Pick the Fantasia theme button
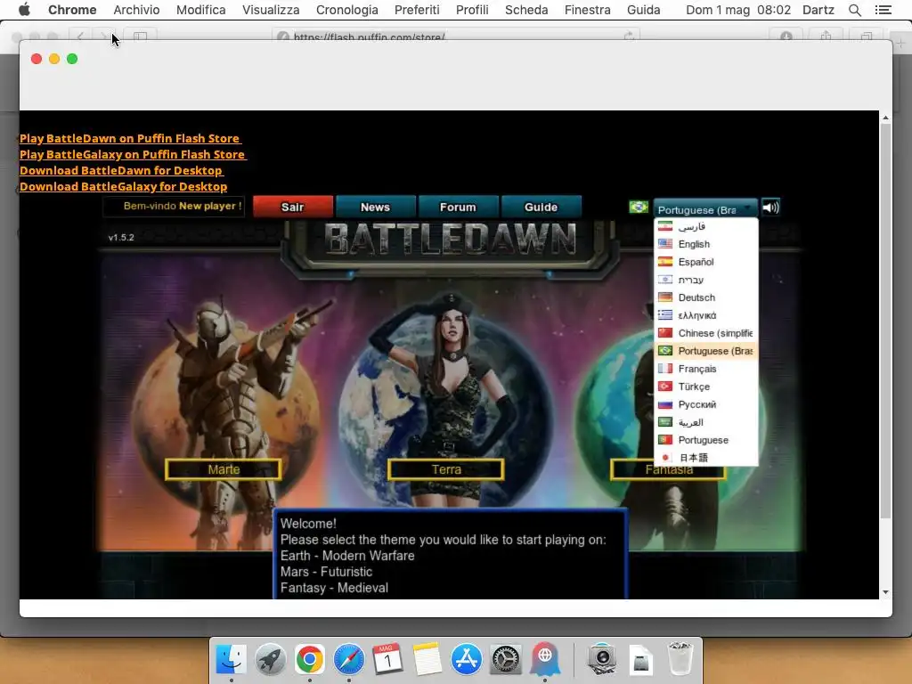The height and width of the screenshot is (684, 912). click(x=668, y=471)
